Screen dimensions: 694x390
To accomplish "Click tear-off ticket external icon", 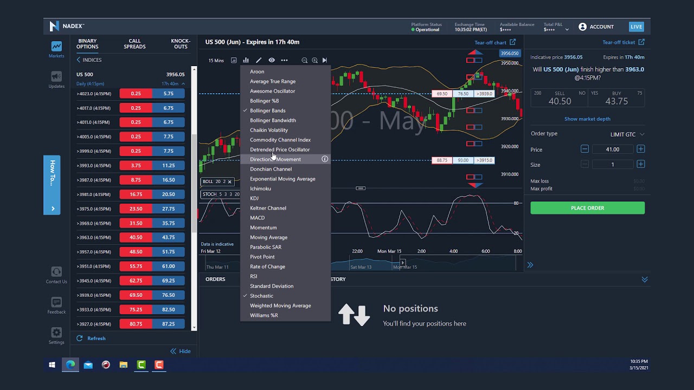I will click(x=641, y=42).
